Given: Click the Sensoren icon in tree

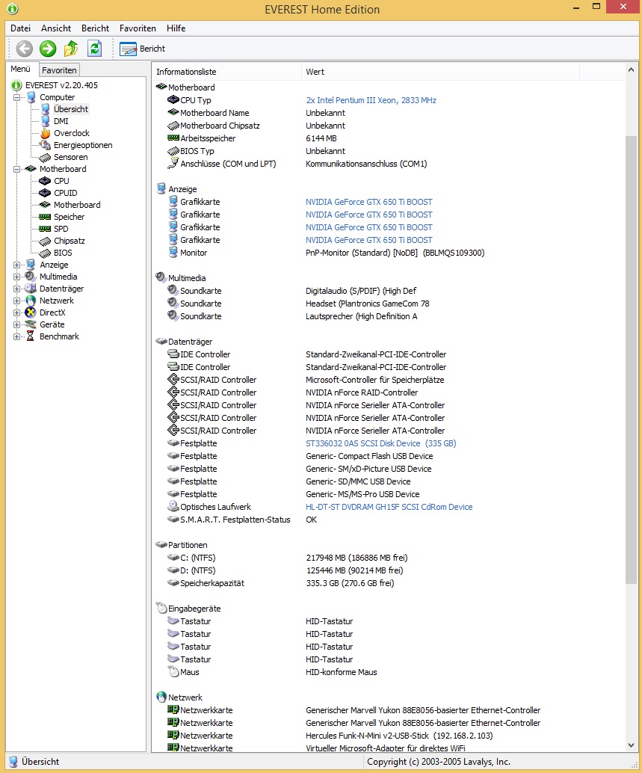Looking at the screenshot, I should pyautogui.click(x=46, y=157).
